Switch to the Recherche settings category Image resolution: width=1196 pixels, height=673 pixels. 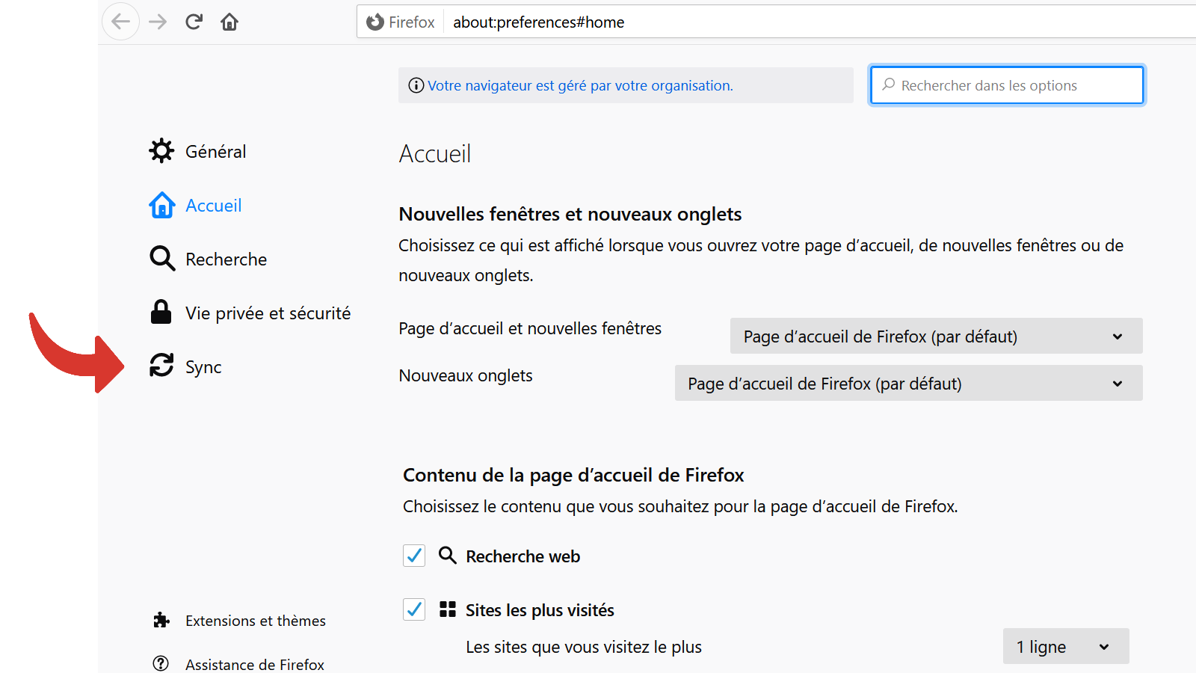click(x=226, y=259)
